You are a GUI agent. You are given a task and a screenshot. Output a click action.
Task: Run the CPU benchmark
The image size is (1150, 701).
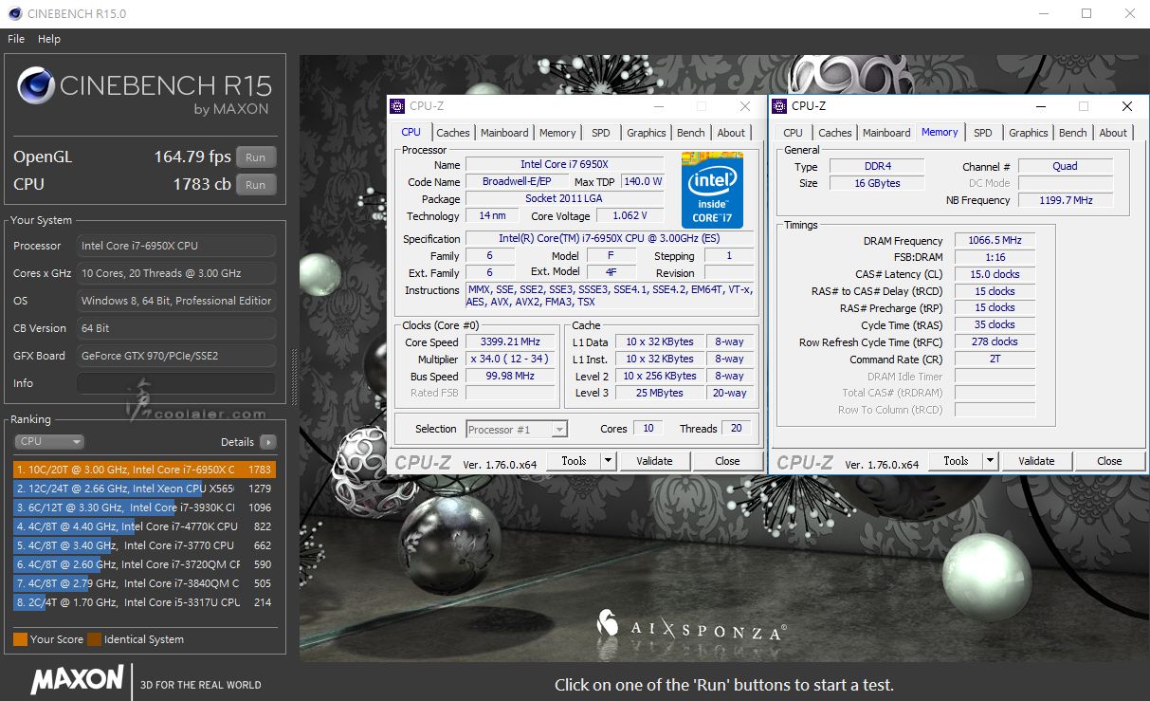click(256, 185)
